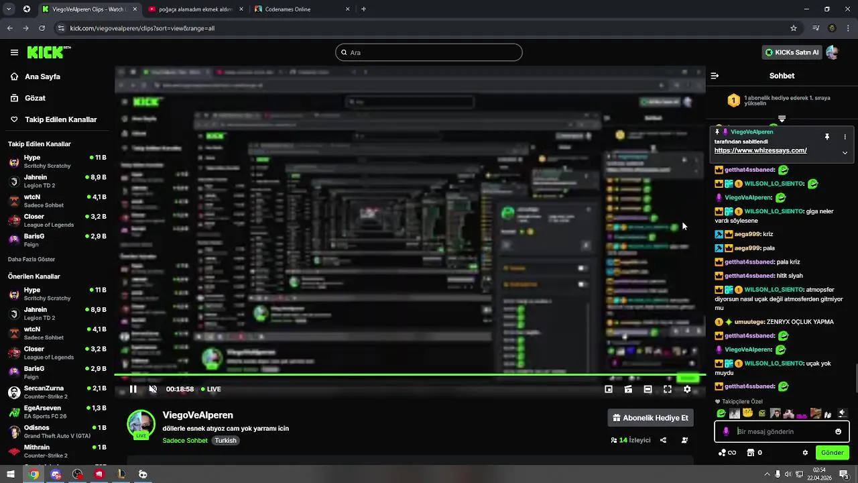The width and height of the screenshot is (858, 483).
Task: Open Odisnos recommended channel
Action: (x=57, y=431)
